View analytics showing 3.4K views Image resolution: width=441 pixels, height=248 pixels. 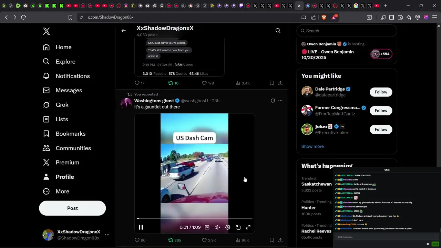pyautogui.click(x=243, y=83)
